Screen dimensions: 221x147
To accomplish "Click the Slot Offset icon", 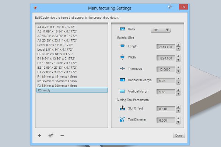I will click(122, 108).
